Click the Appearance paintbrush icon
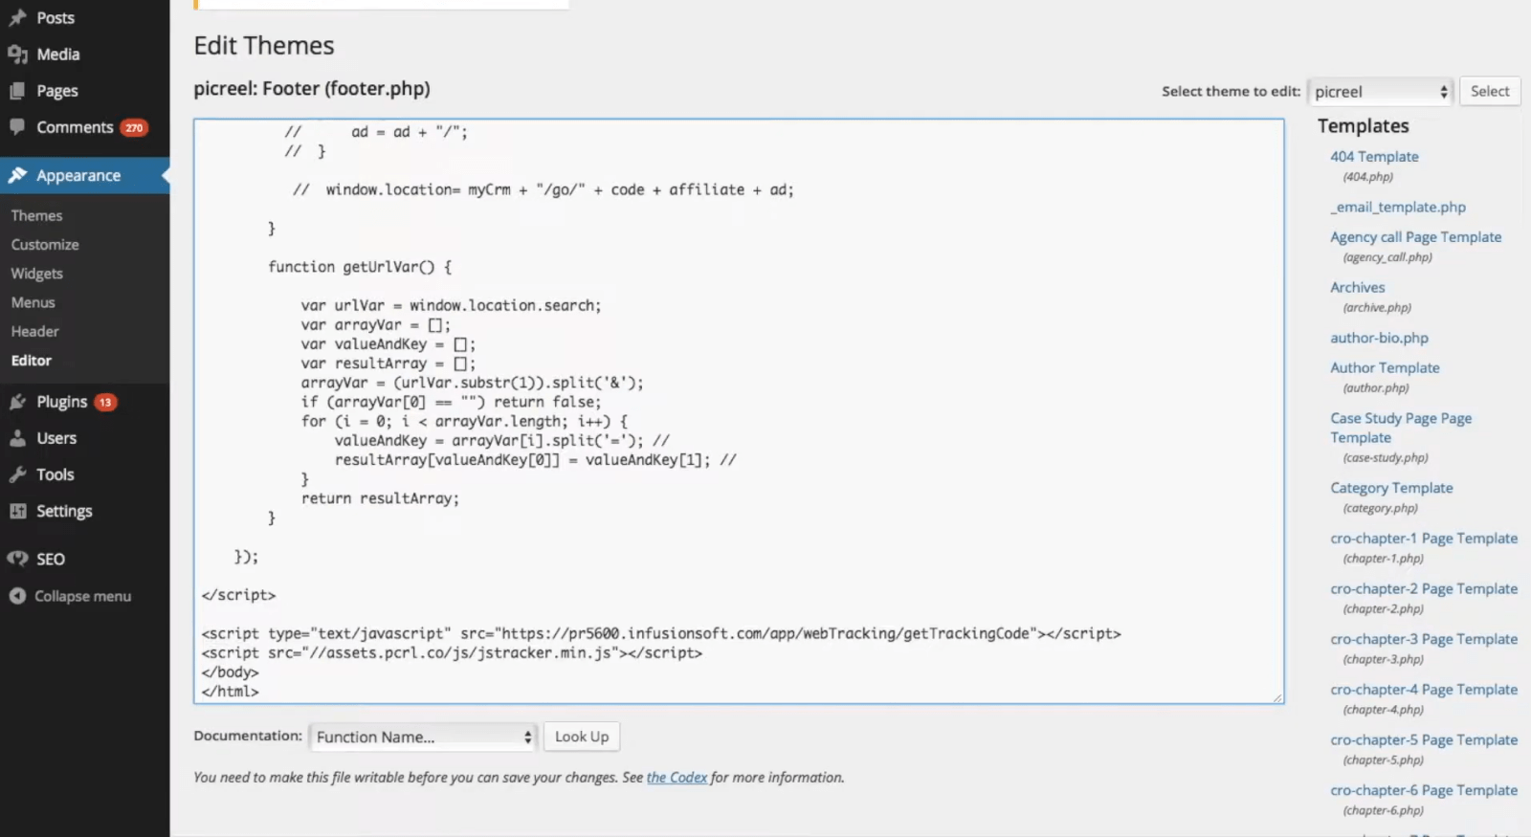This screenshot has width=1531, height=837. tap(17, 175)
